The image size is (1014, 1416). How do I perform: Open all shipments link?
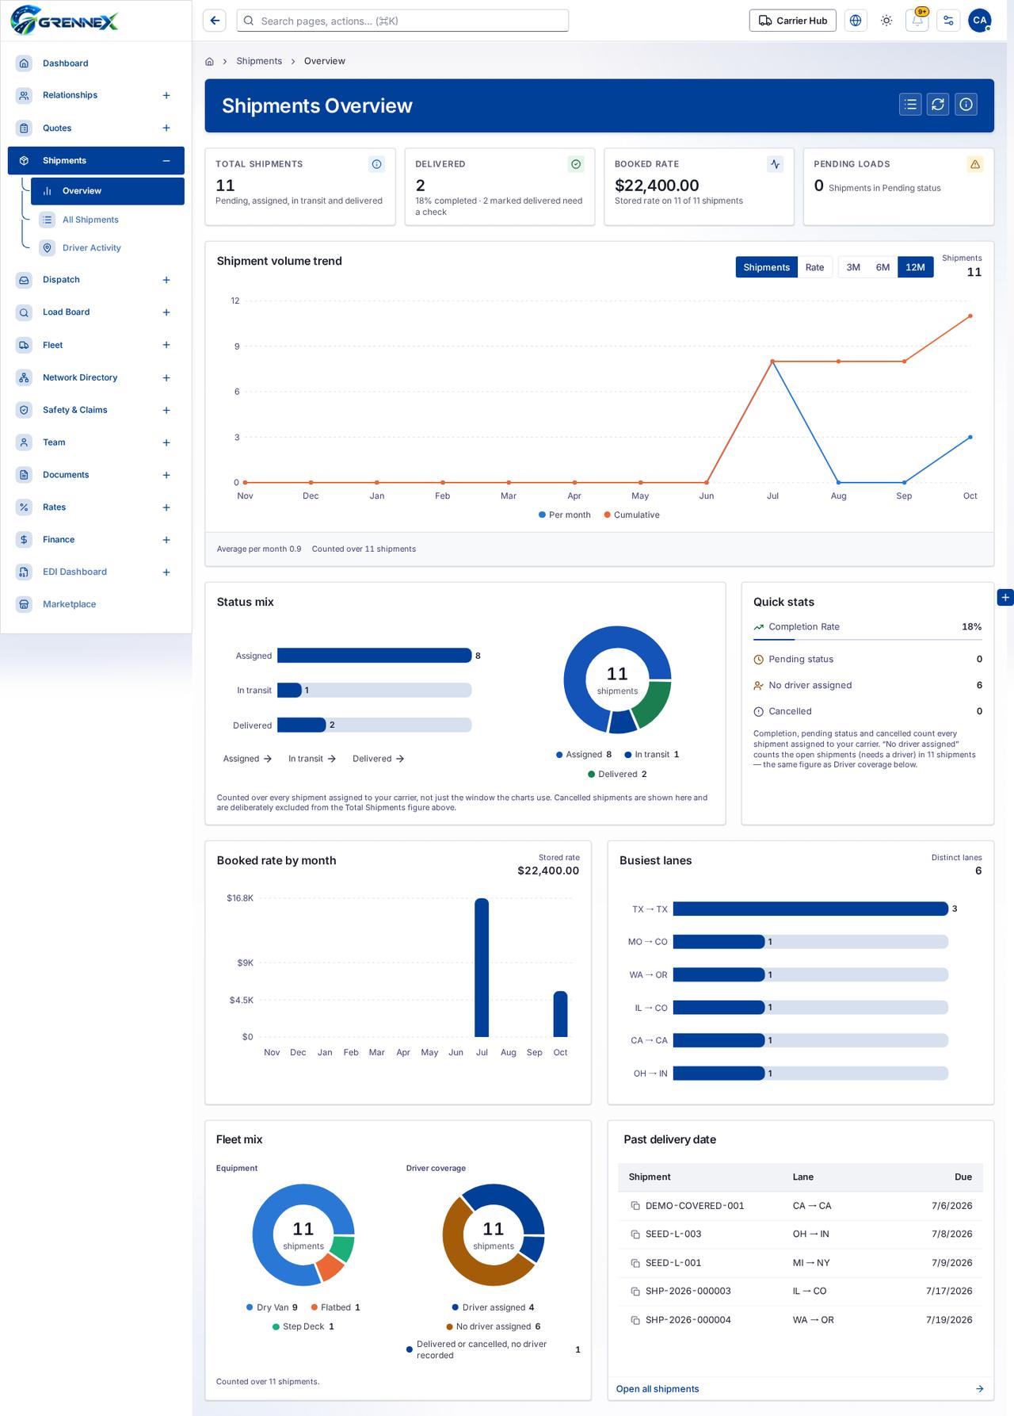[x=800, y=1389]
